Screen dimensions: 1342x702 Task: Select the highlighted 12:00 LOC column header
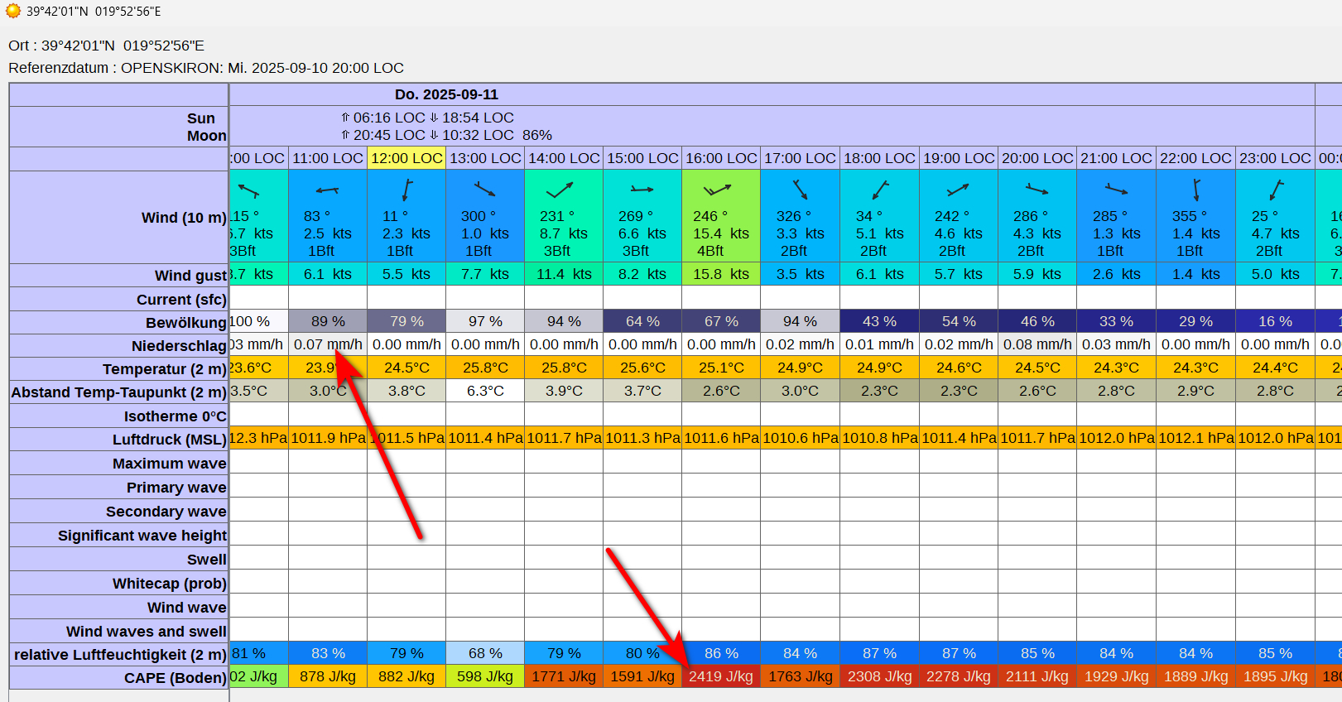[406, 158]
